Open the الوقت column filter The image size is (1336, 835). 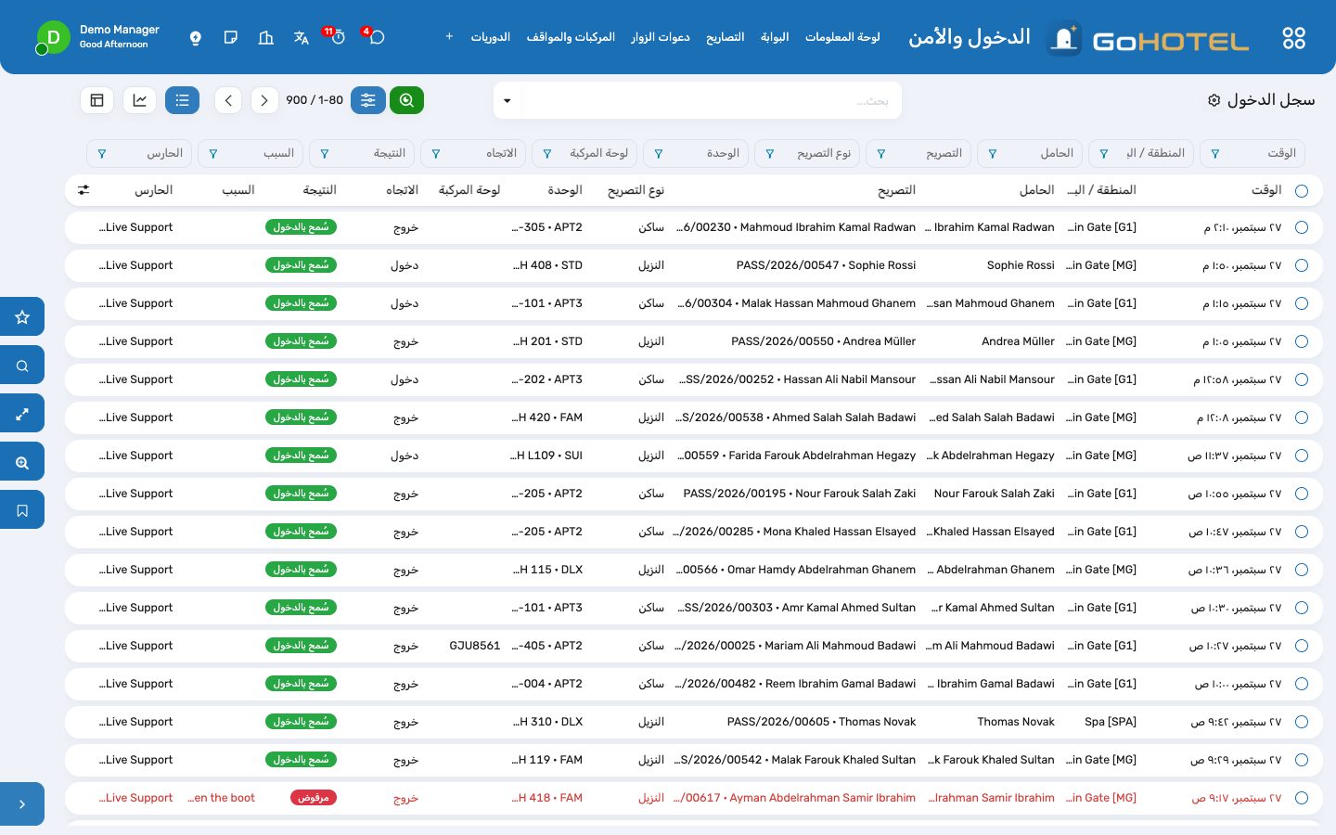[x=1215, y=154]
